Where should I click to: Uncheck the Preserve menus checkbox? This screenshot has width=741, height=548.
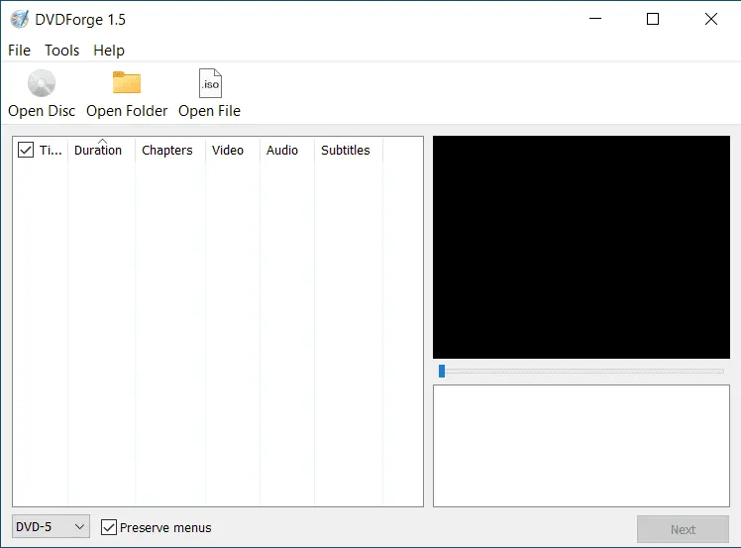coord(110,527)
